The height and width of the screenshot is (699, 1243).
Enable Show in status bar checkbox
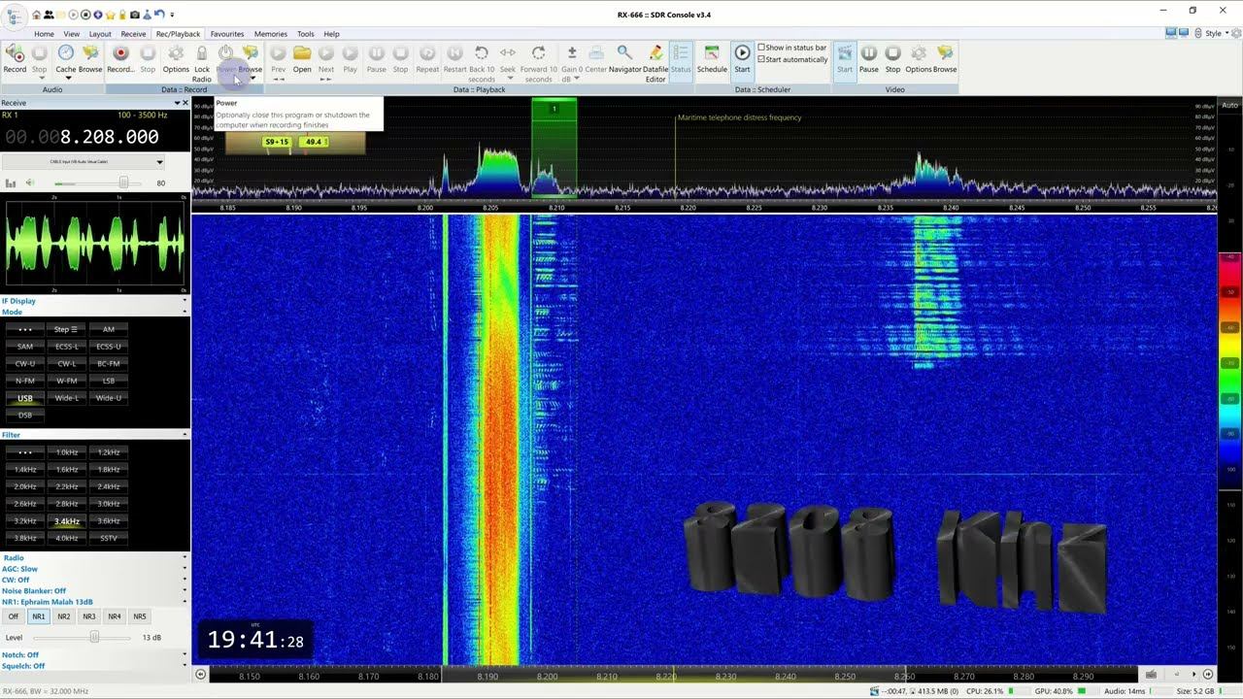pos(762,48)
